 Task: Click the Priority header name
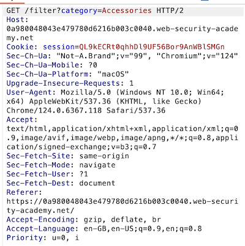[24, 238]
